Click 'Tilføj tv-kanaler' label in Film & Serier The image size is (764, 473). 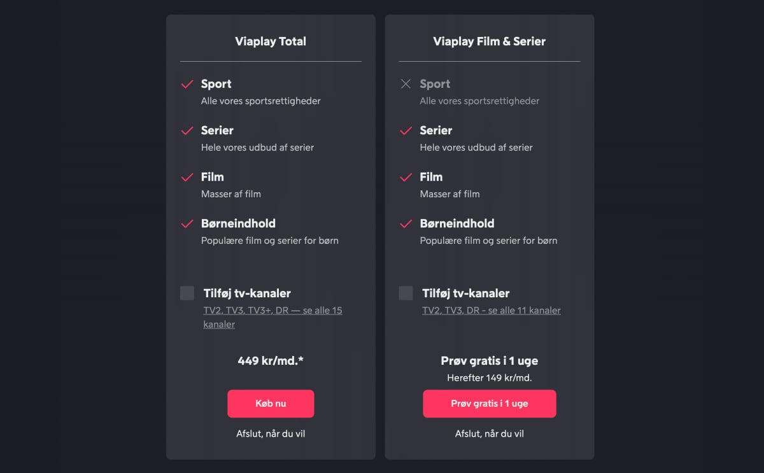tap(465, 293)
